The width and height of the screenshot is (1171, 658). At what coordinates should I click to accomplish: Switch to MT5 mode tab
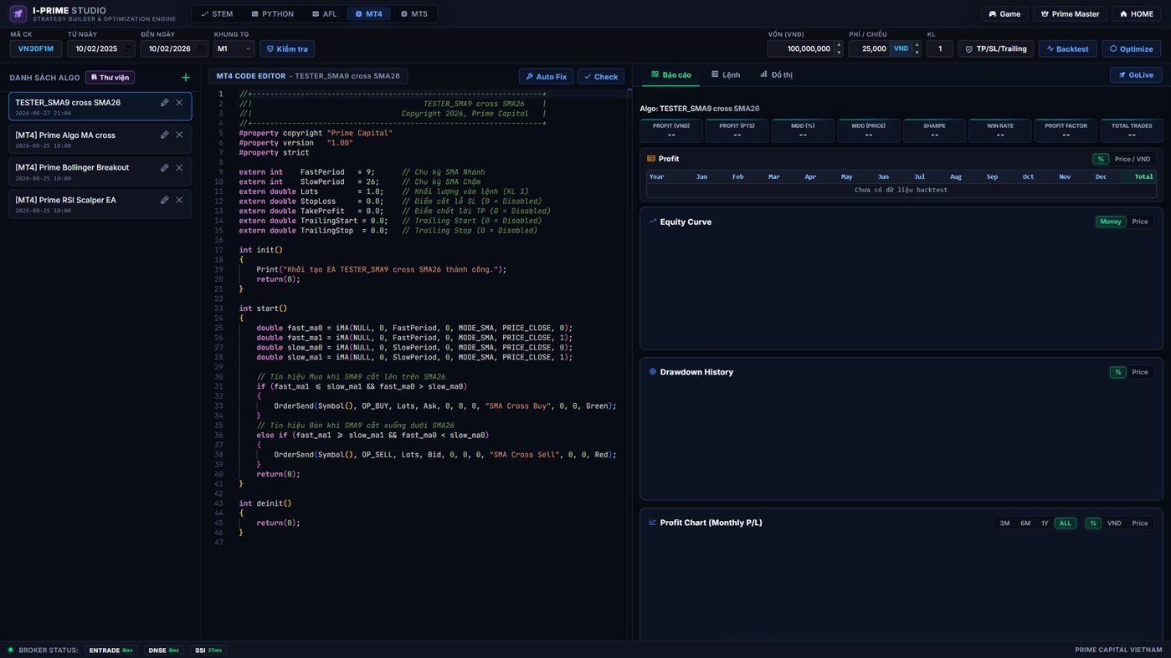[414, 13]
